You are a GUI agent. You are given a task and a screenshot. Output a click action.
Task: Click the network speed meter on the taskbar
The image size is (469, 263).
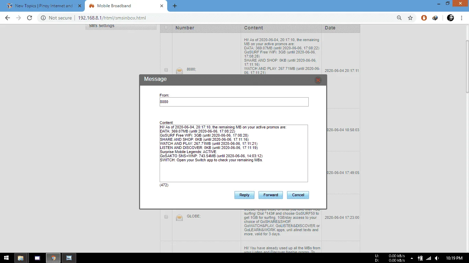pyautogui.click(x=391, y=258)
